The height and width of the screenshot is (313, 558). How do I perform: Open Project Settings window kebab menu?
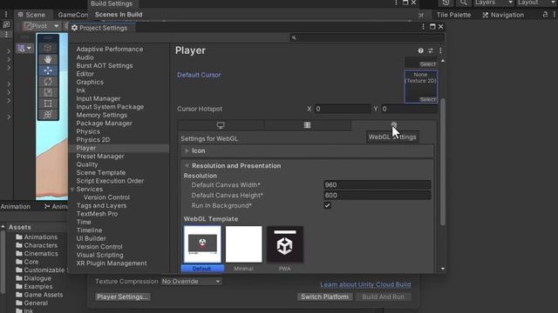(x=423, y=27)
